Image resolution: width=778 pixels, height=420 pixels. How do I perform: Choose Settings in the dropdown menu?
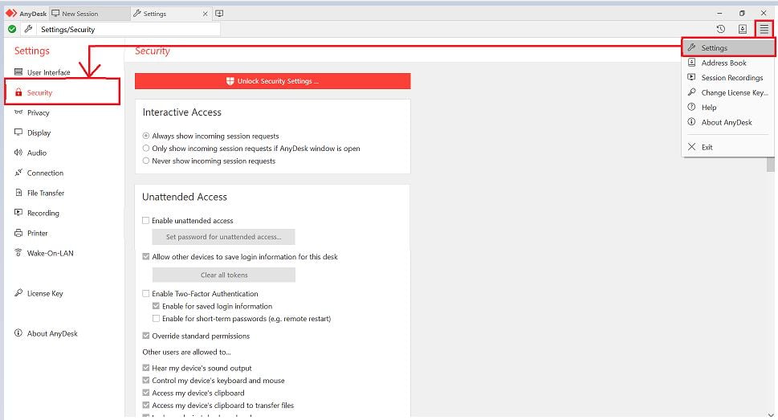[x=728, y=47]
